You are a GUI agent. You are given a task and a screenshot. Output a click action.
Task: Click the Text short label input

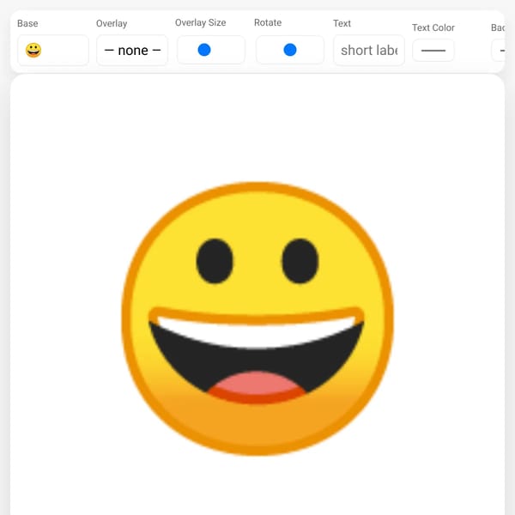(369, 51)
